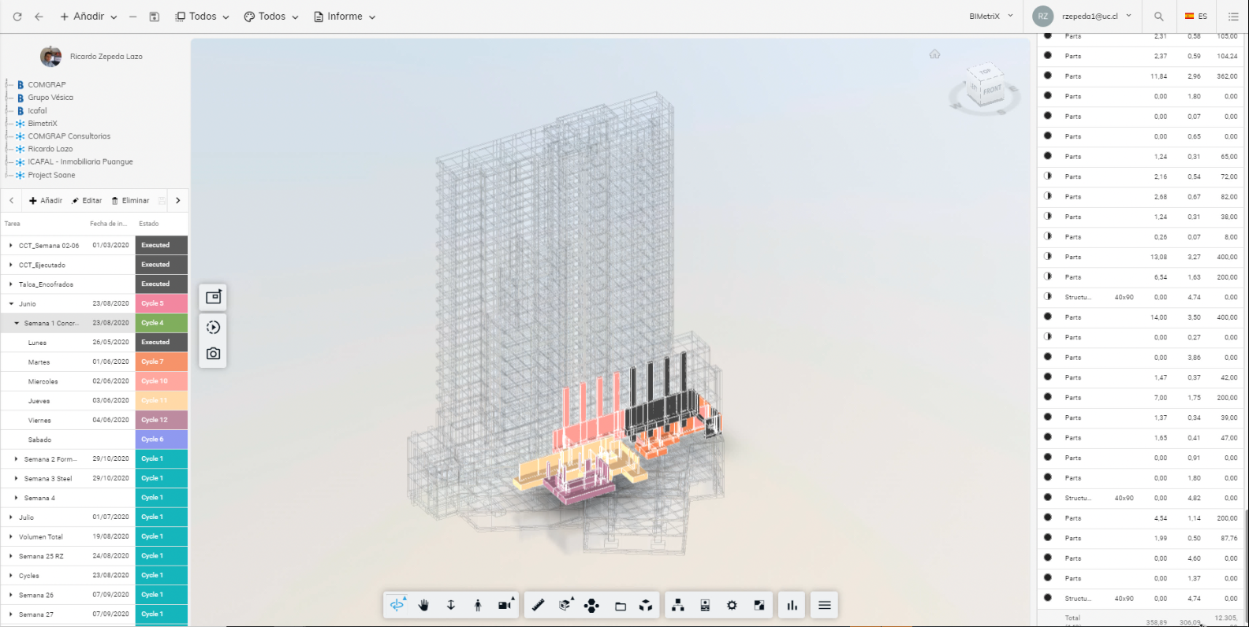1249x627 pixels.
Task: Expand the Semana 2 Form... task row
Action: 17,458
